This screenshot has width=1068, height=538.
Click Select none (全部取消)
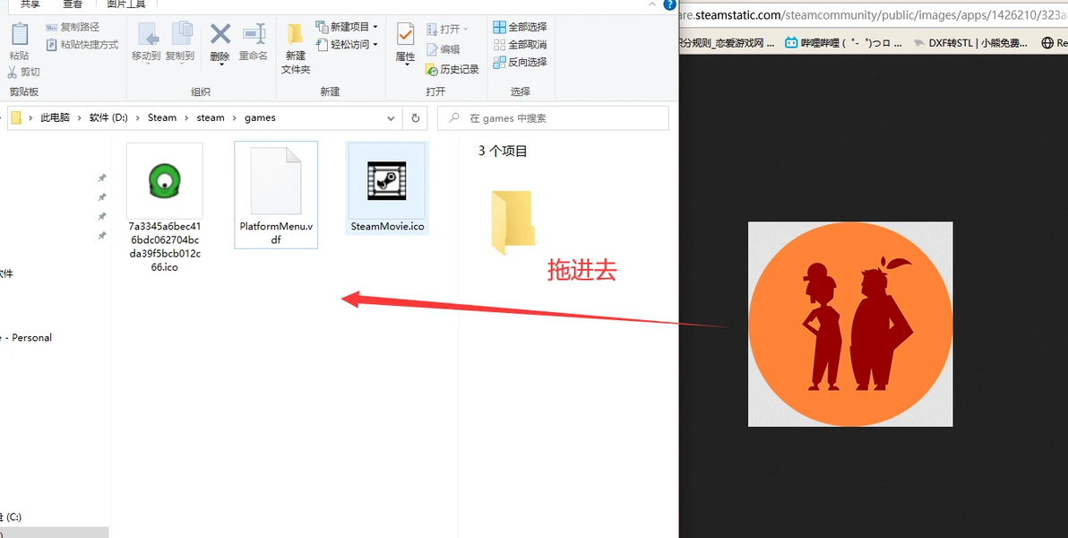click(x=520, y=44)
